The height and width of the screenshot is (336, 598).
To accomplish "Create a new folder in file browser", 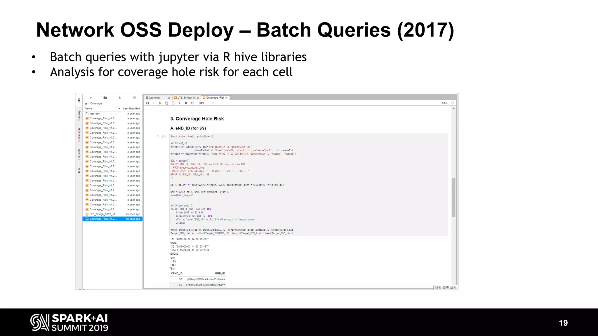I will pos(105,98).
